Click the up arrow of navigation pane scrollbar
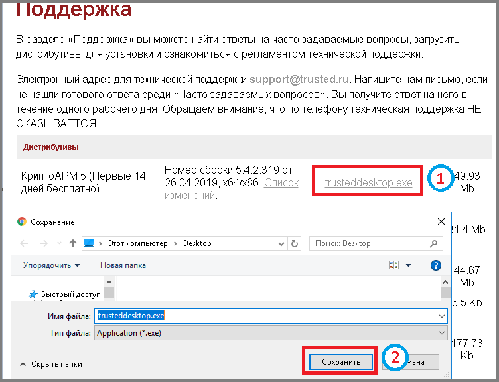 [x=109, y=282]
